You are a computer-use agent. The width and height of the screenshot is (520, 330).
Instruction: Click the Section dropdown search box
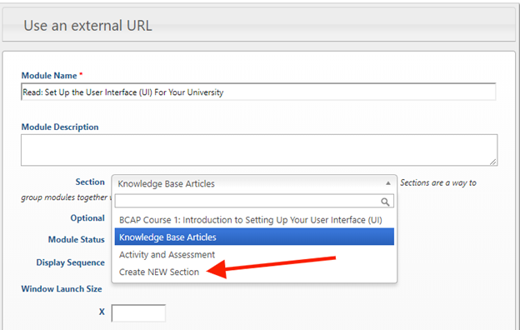pyautogui.click(x=254, y=202)
